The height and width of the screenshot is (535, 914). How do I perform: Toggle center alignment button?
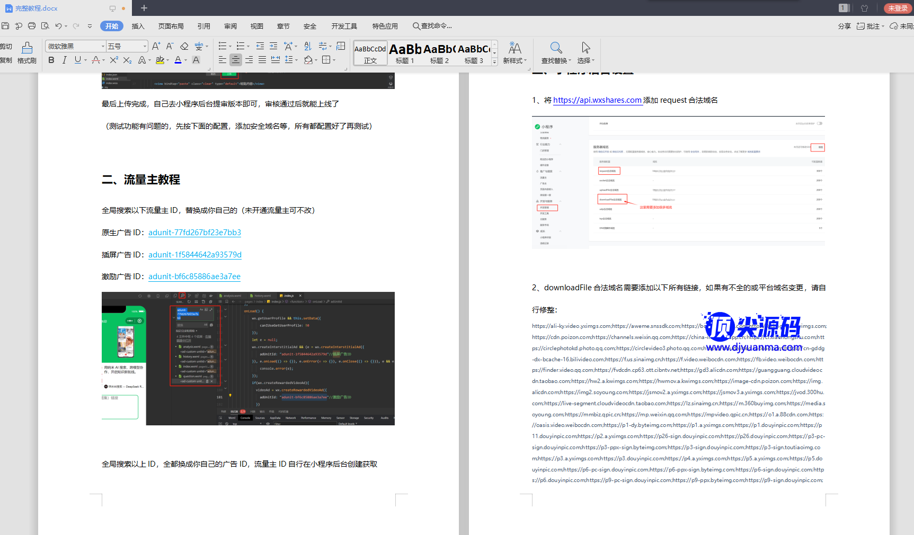tap(236, 60)
